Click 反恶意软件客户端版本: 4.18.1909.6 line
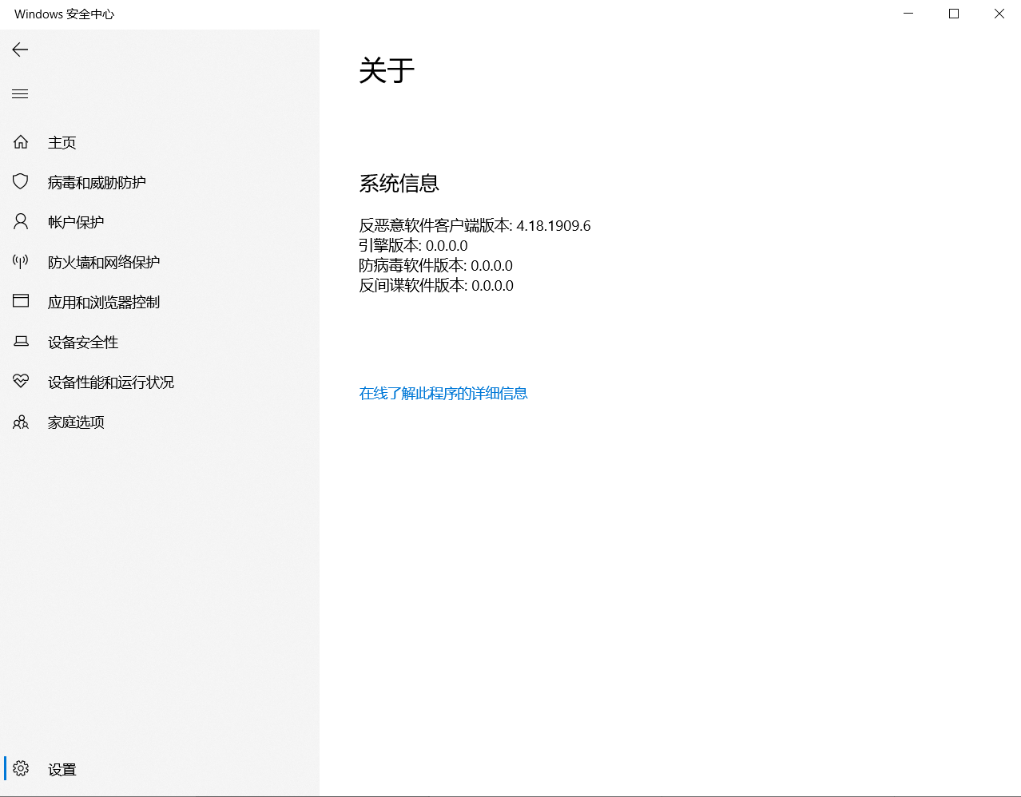Screen dimensions: 1021x797 pos(475,225)
